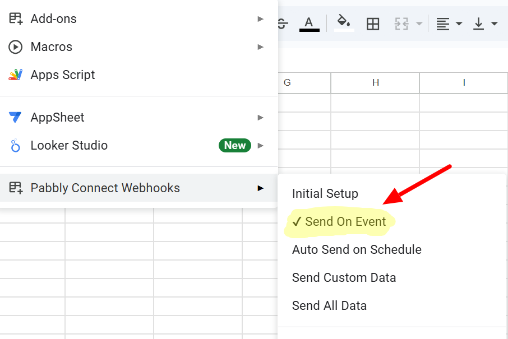The image size is (508, 339).
Task: Click Send All Data option
Action: point(329,305)
